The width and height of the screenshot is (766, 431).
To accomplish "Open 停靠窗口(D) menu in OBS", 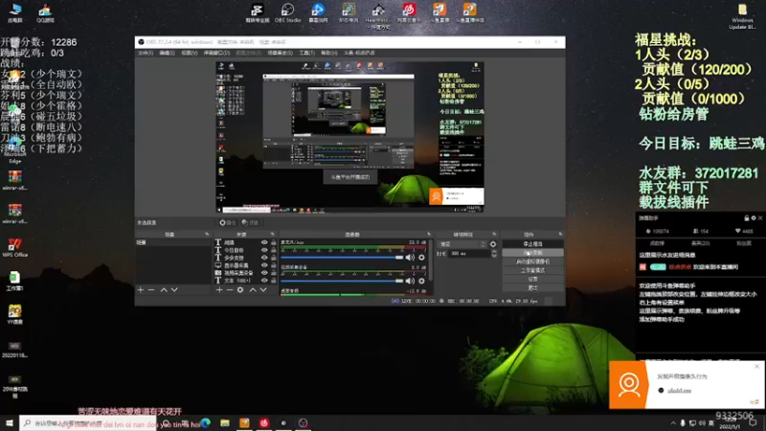I will [216, 53].
